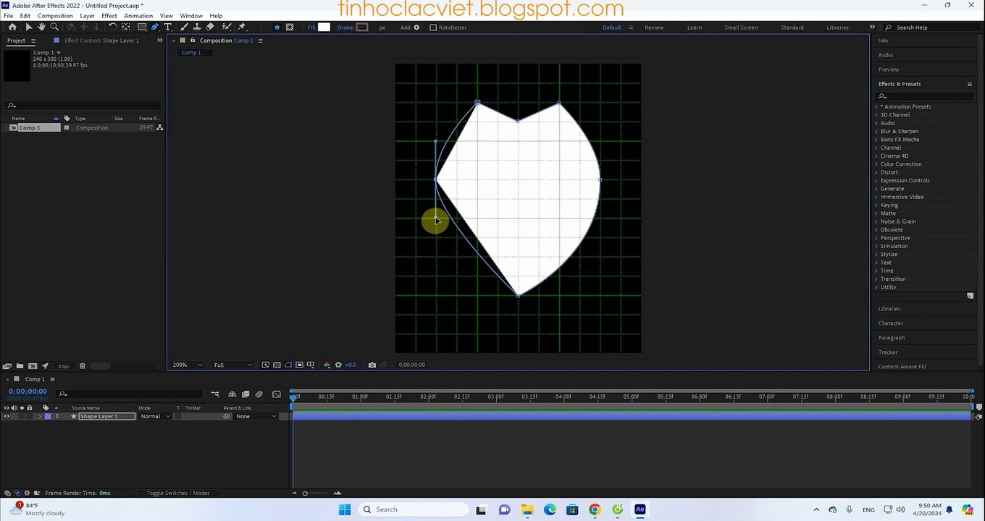Screen dimensions: 985x521
Task: Enable the RotoBezier checkbox
Action: (x=433, y=27)
